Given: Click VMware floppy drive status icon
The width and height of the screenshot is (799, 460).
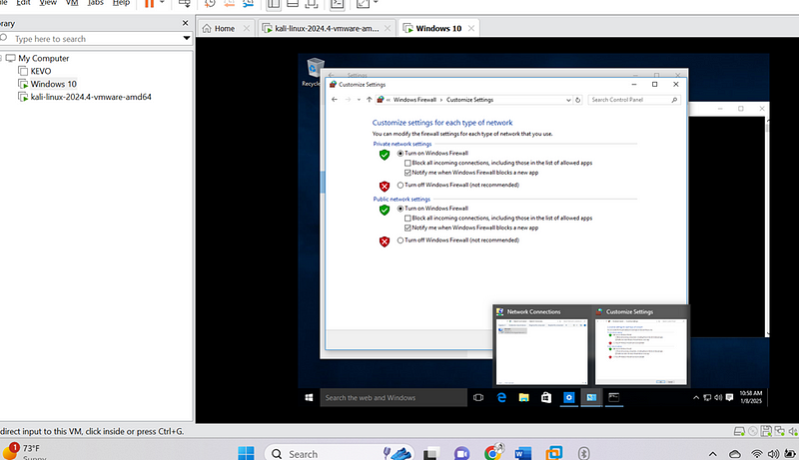Looking at the screenshot, I should (x=766, y=431).
